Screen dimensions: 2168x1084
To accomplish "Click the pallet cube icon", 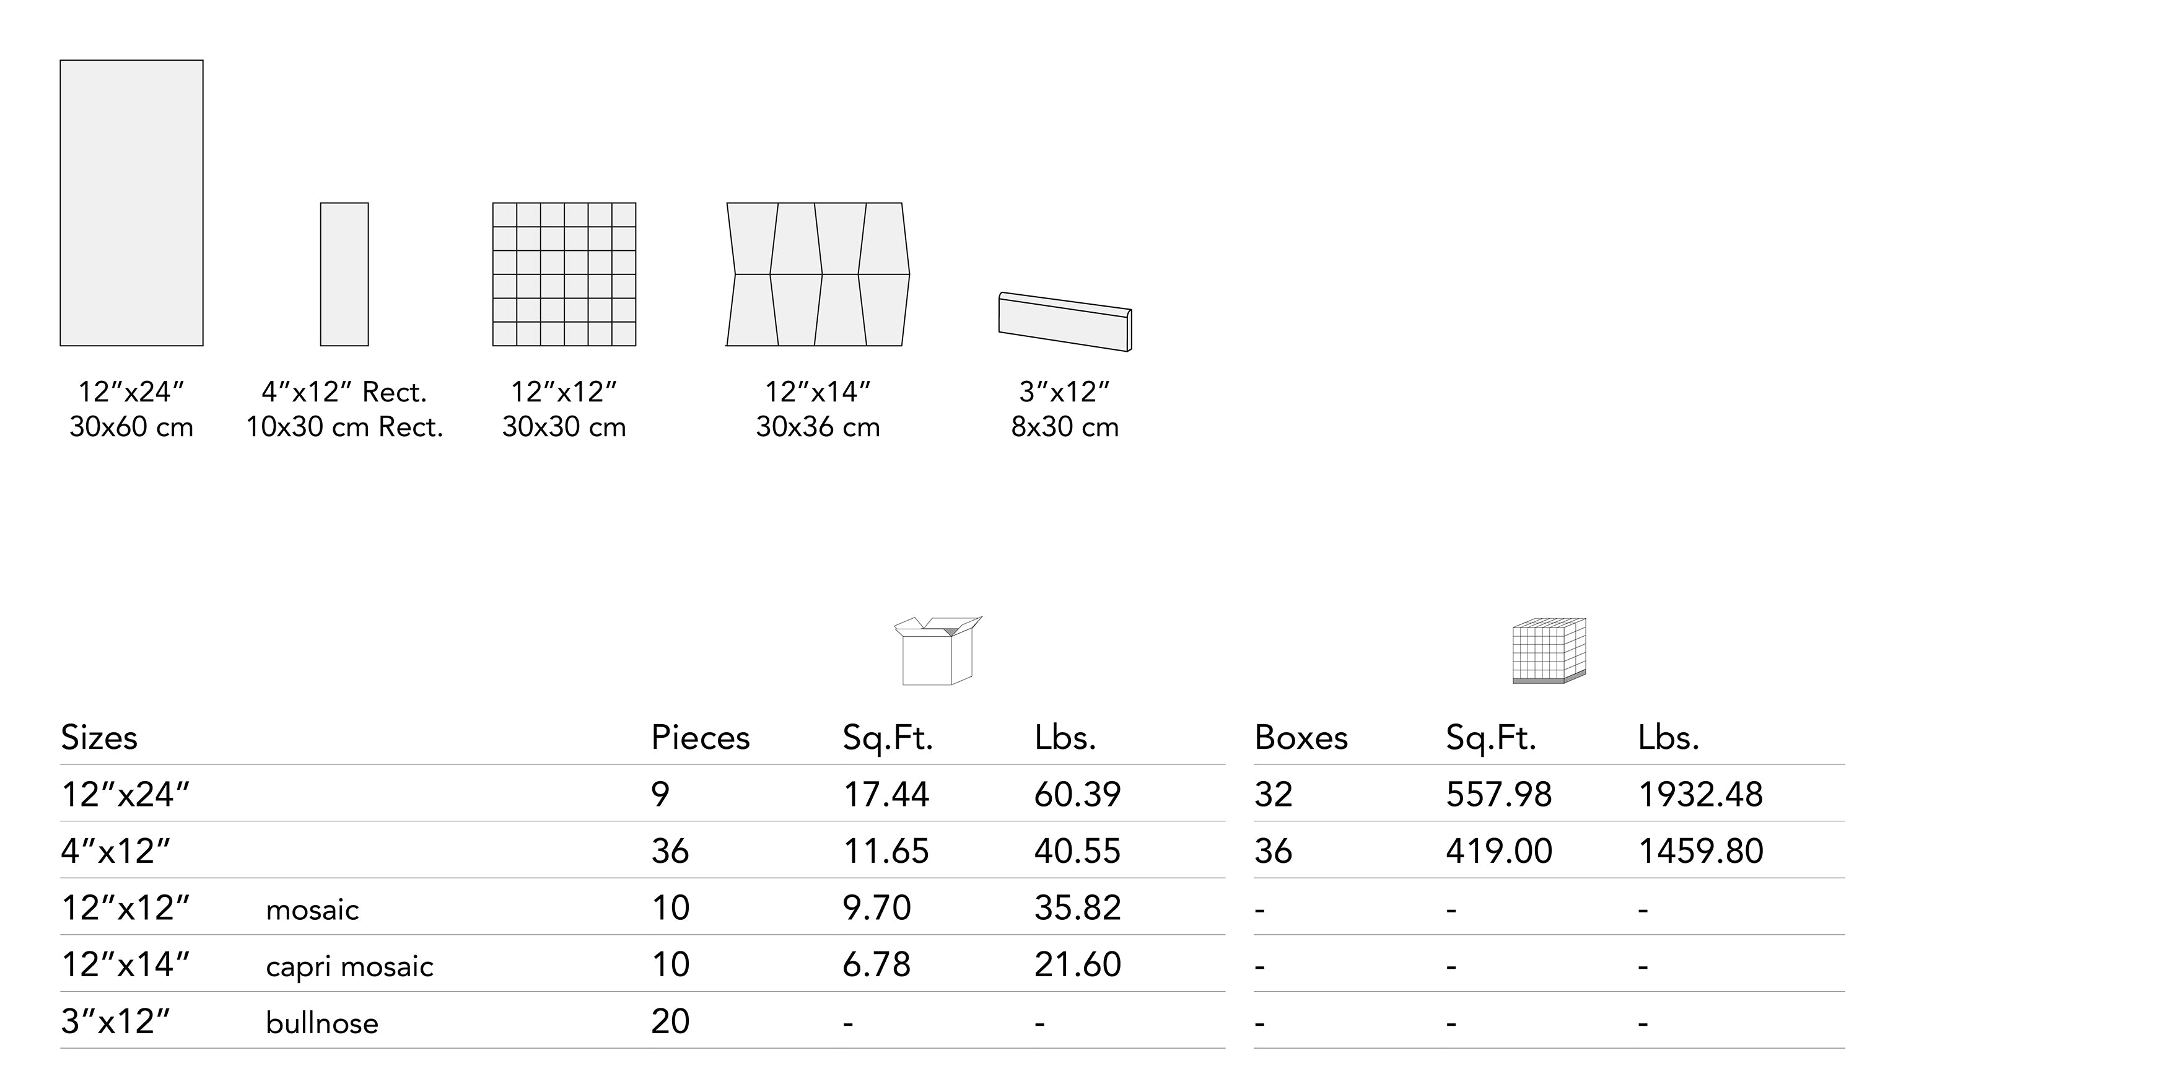I will tap(1549, 650).
